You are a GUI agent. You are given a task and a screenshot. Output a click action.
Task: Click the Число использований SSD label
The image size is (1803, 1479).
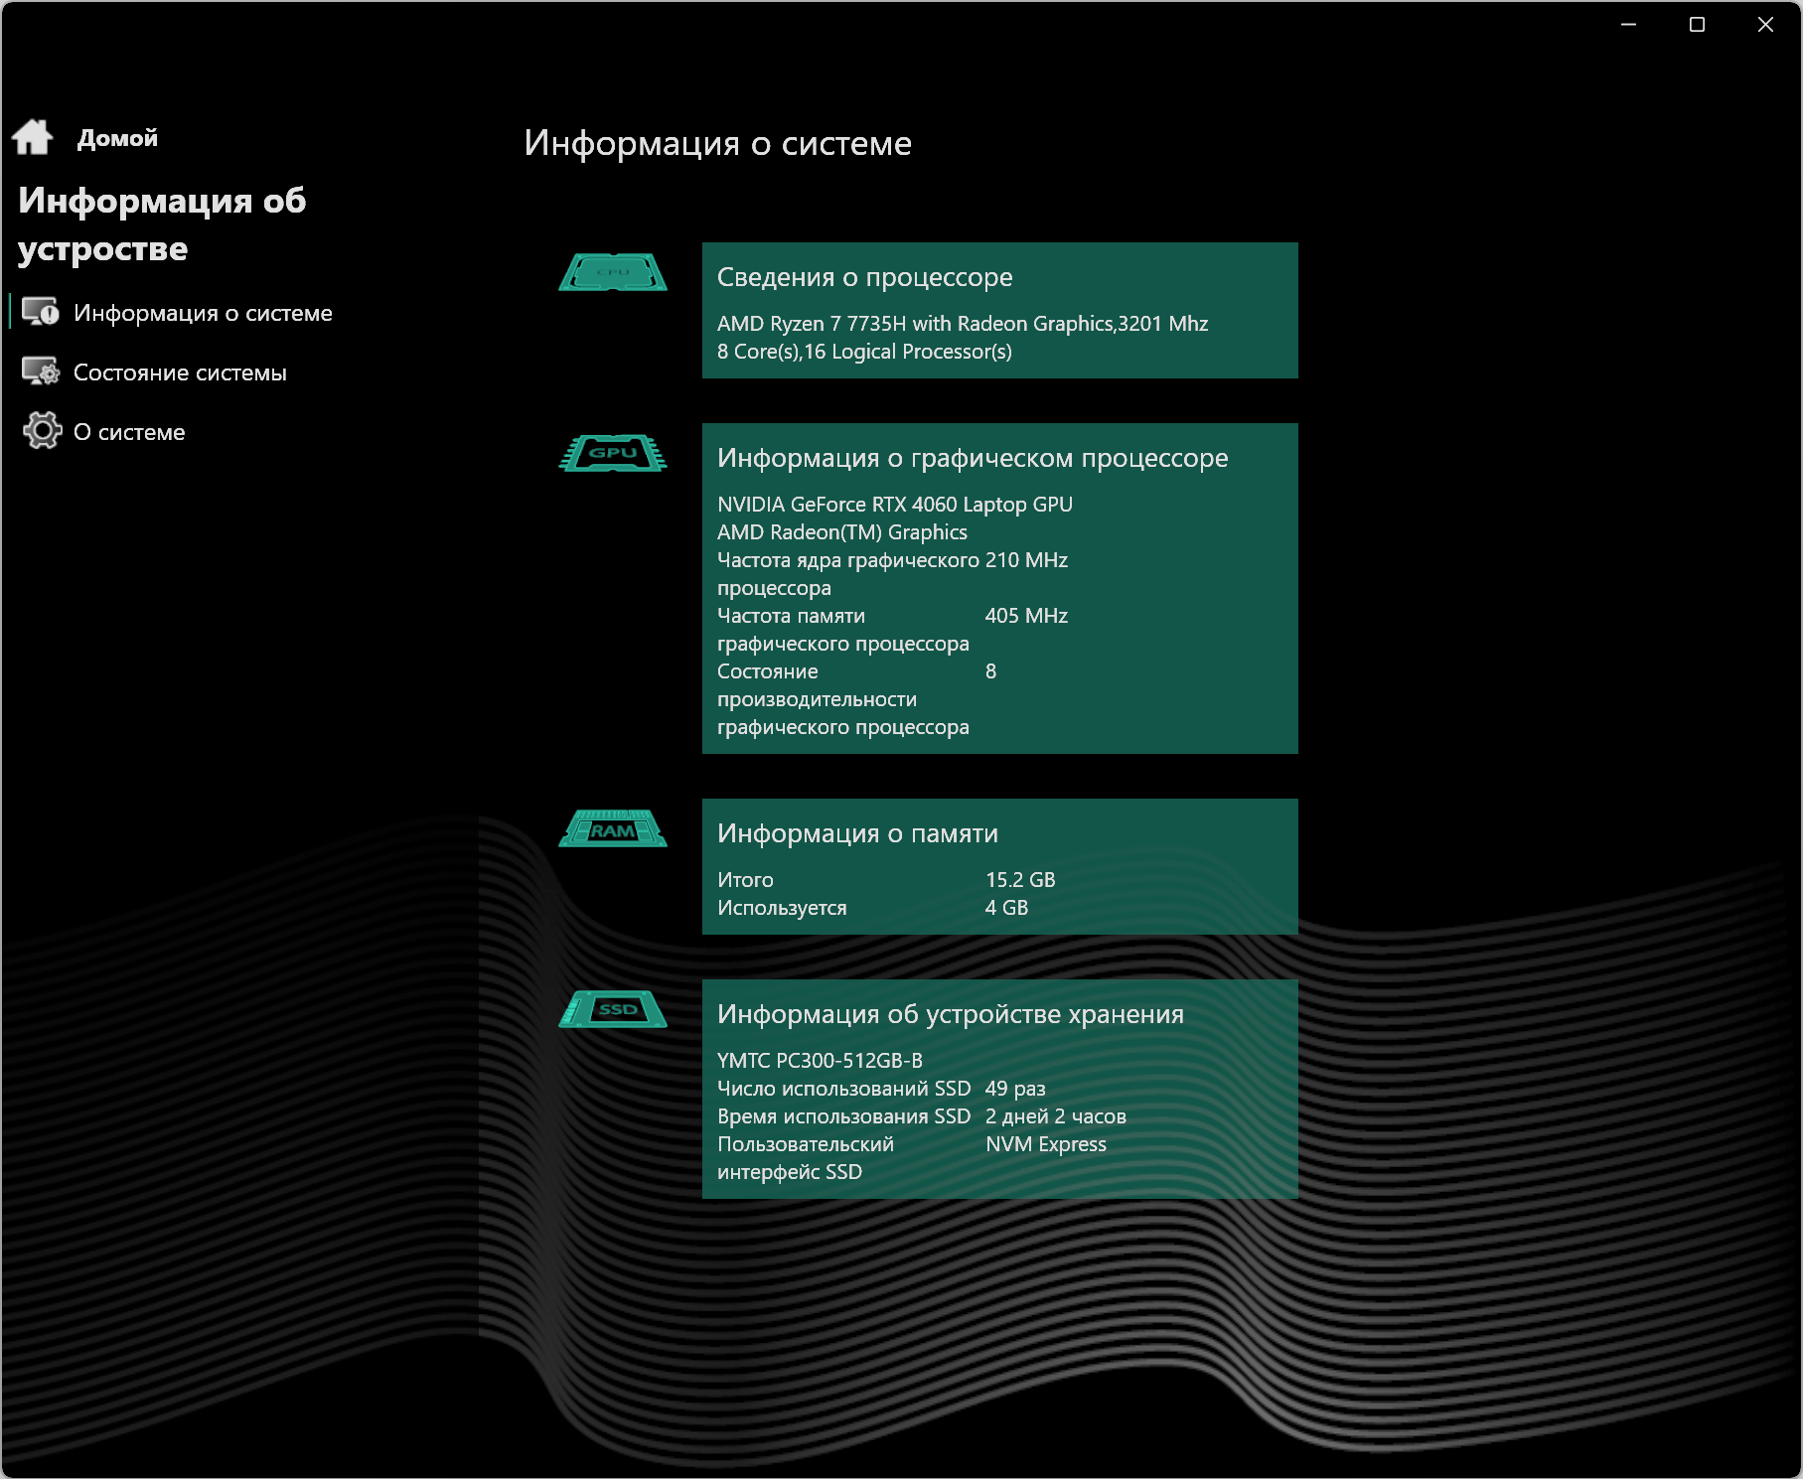843,1089
